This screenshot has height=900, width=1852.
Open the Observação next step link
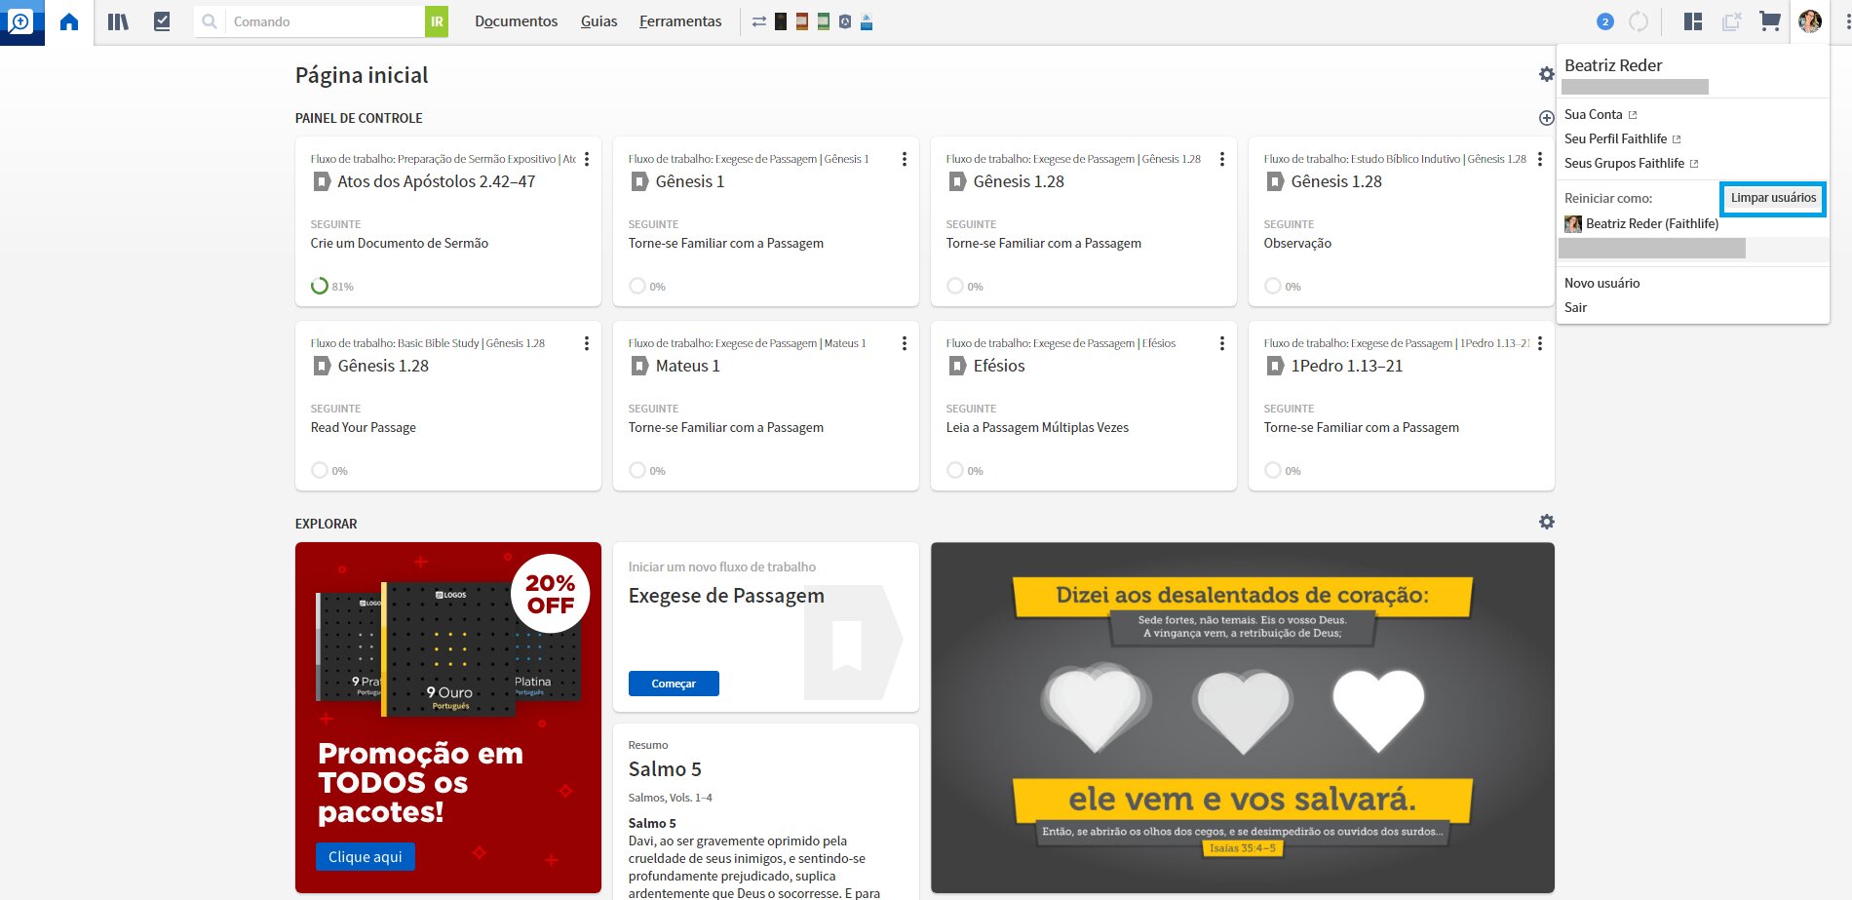tap(1297, 243)
